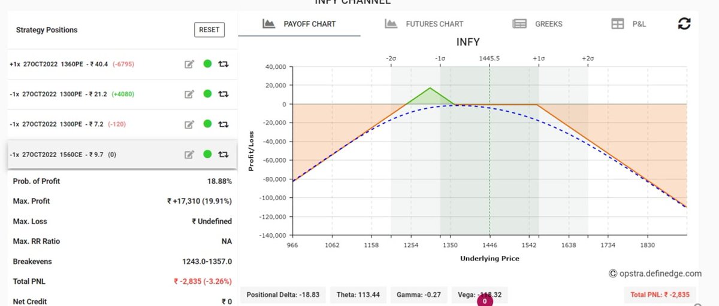Viewport: 719px width, 306px height.
Task: Click the -1σ marker label
Action: (x=440, y=59)
